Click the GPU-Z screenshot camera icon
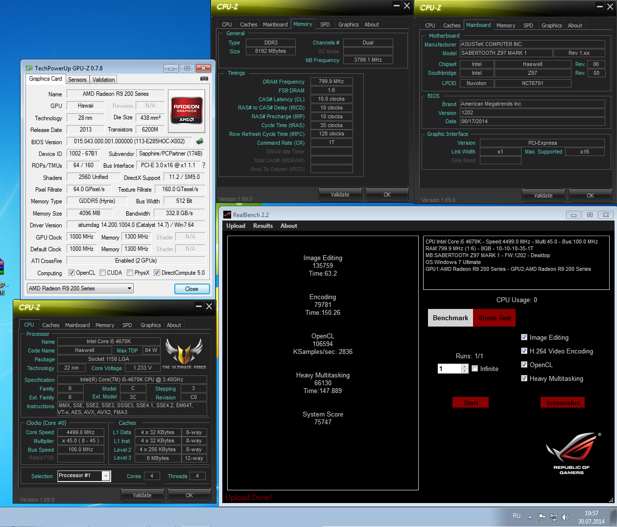 (204, 79)
